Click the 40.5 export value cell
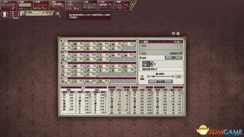This screenshot has width=244, height=137. (x=179, y=104)
